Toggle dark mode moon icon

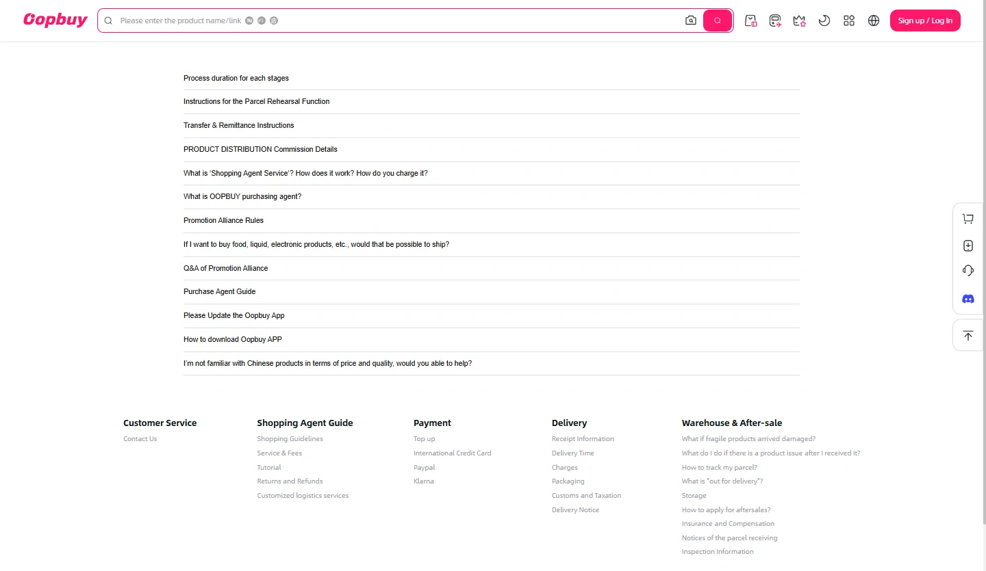click(x=824, y=21)
